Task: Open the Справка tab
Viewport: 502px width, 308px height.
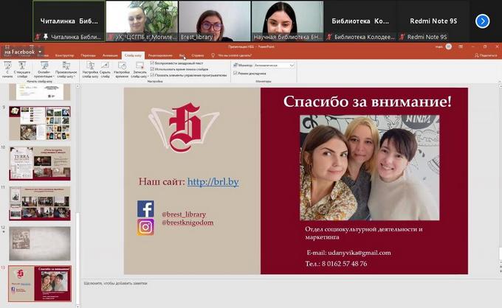Action: click(x=198, y=55)
